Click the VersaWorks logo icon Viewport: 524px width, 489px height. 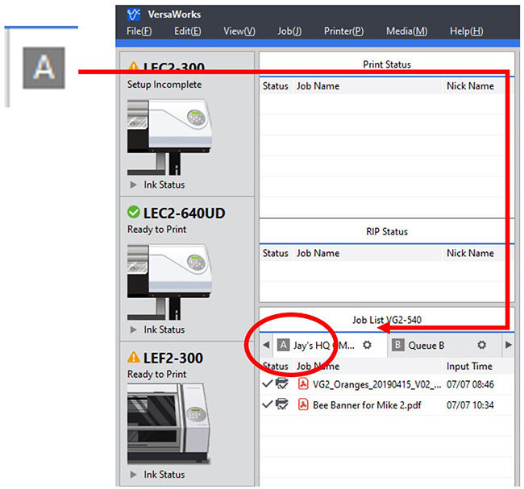click(x=133, y=15)
